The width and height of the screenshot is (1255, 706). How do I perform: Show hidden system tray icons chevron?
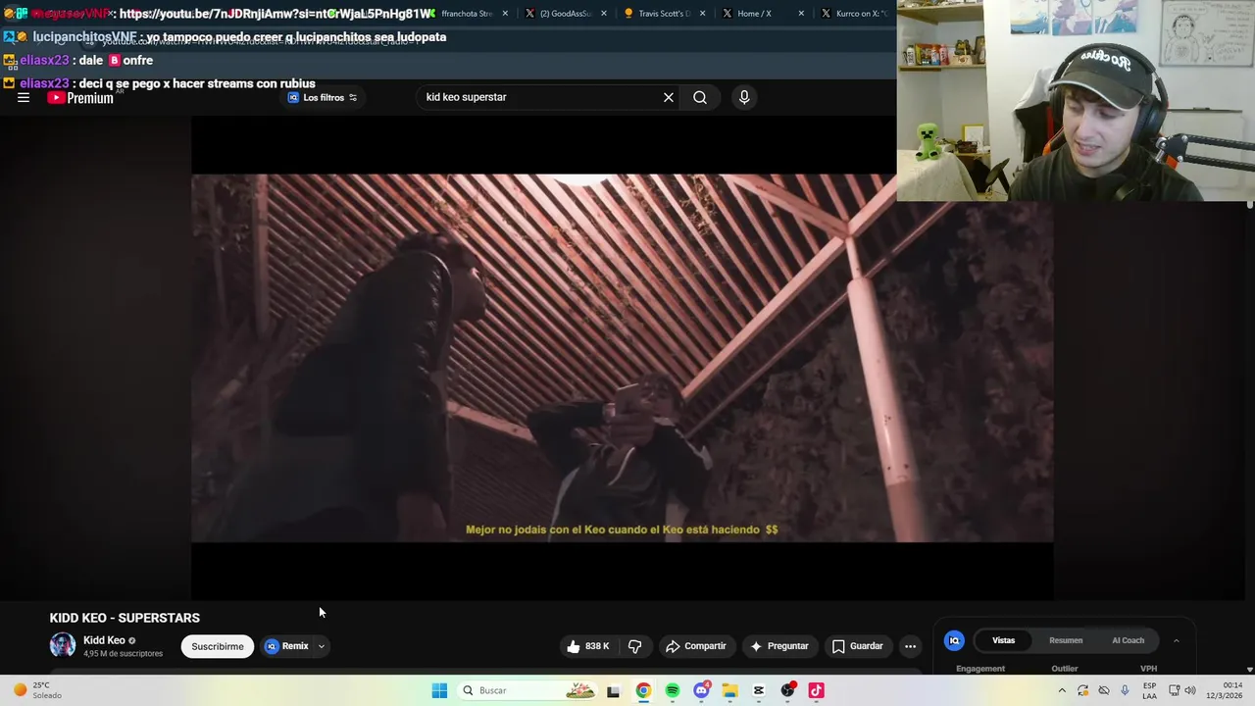tap(1062, 690)
